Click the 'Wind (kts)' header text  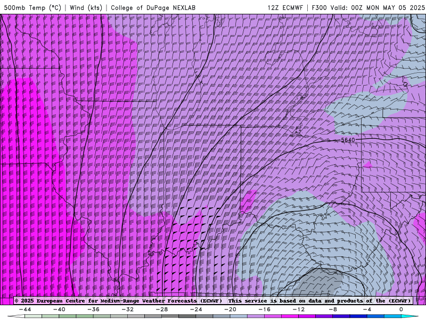tap(86, 7)
